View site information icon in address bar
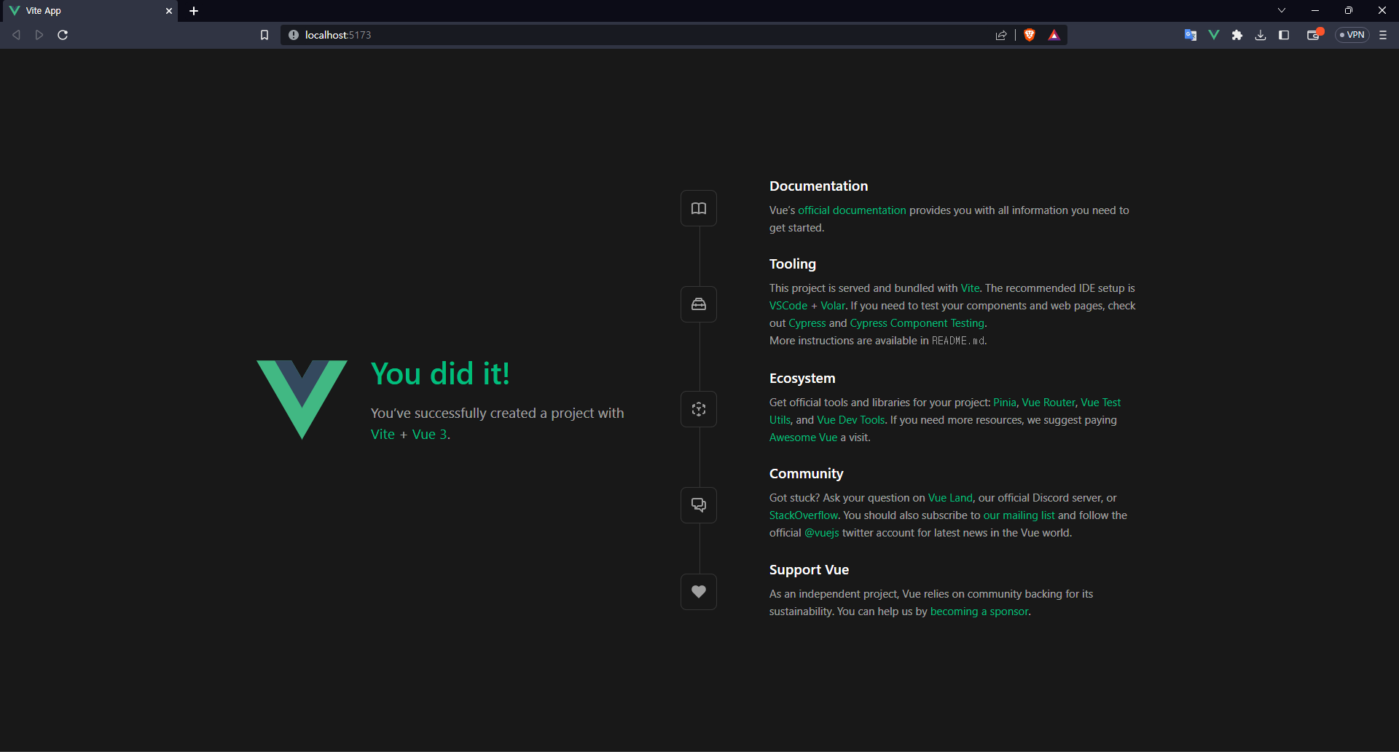 click(x=294, y=35)
